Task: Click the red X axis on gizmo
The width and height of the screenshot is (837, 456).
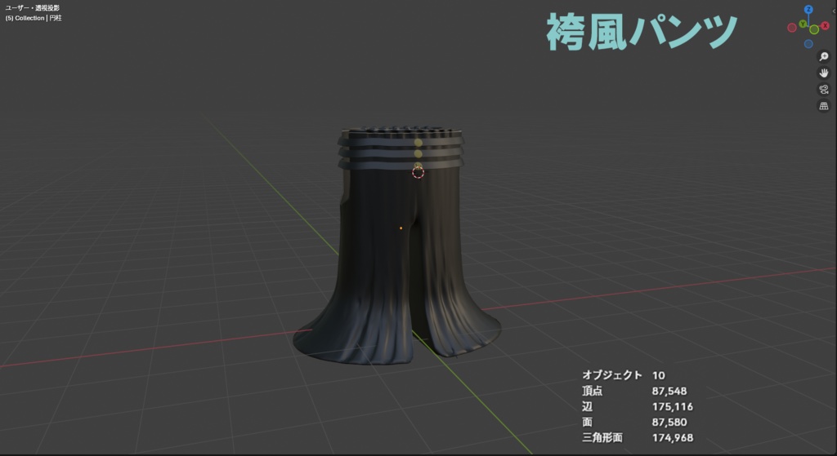Action: [x=826, y=25]
